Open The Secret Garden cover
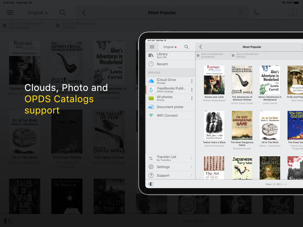Viewport: 303px width, 227px height. pos(270,168)
